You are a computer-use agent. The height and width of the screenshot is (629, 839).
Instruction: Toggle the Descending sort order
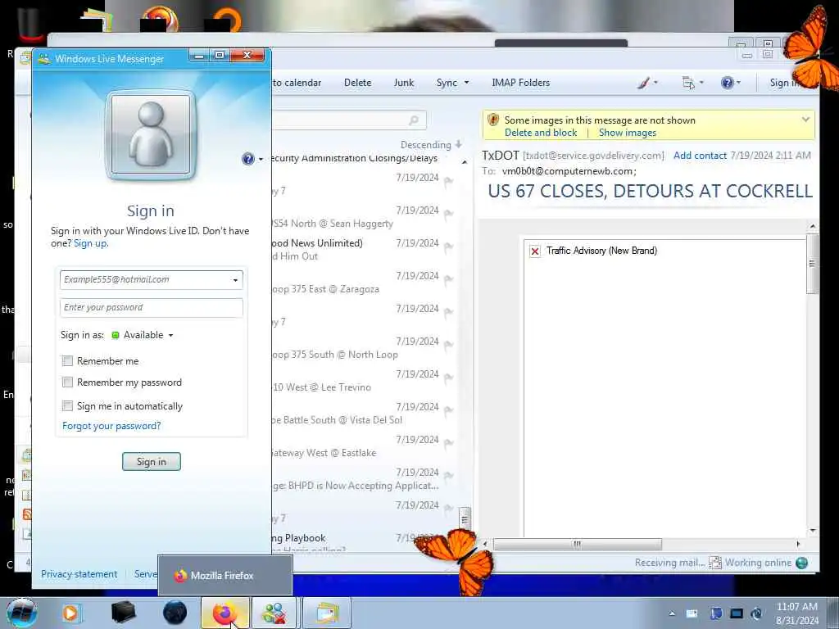(x=431, y=145)
